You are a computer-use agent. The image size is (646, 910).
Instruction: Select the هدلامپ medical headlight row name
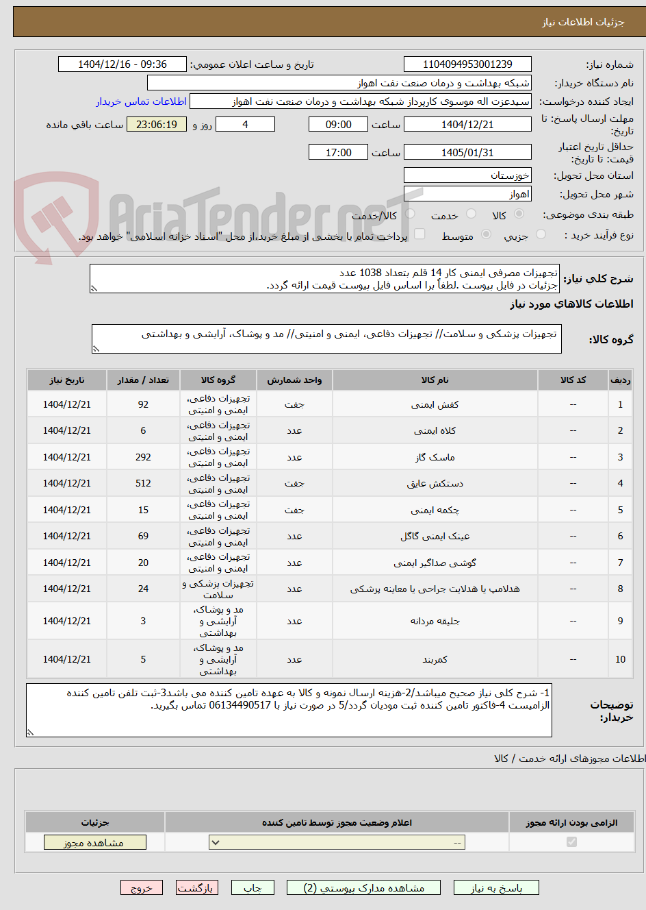(435, 589)
